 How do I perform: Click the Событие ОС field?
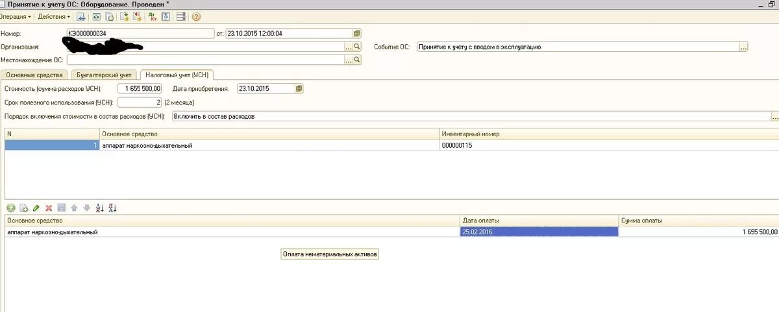tap(578, 47)
